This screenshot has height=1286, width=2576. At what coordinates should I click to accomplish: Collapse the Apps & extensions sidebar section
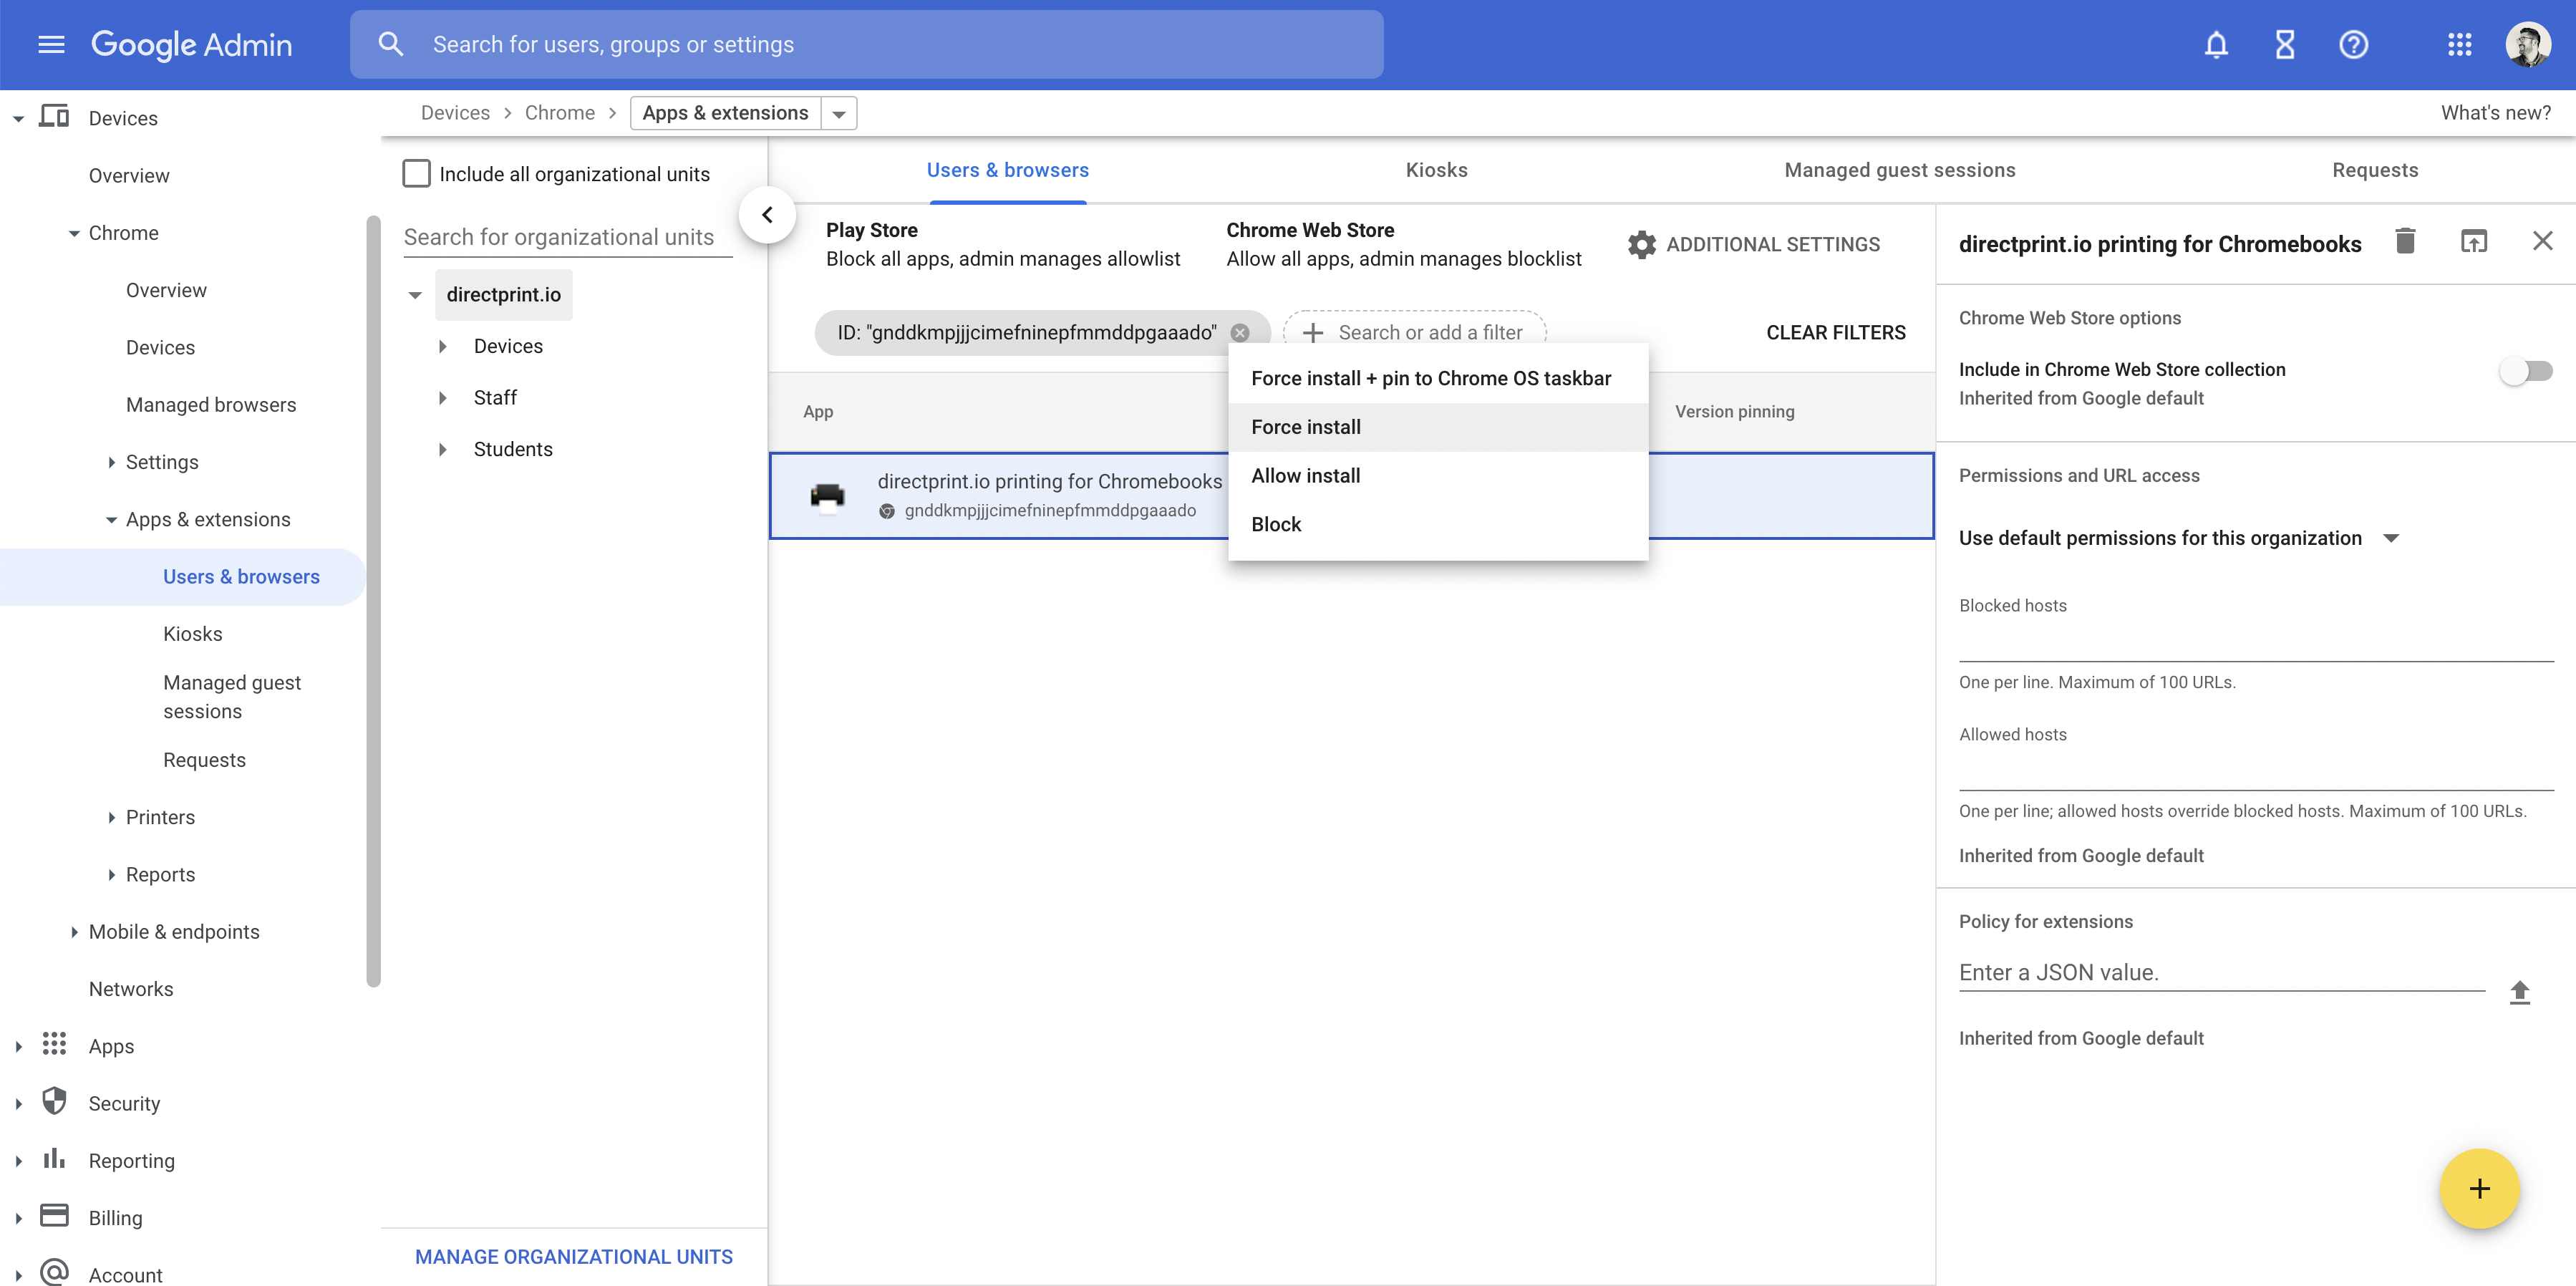(x=112, y=519)
